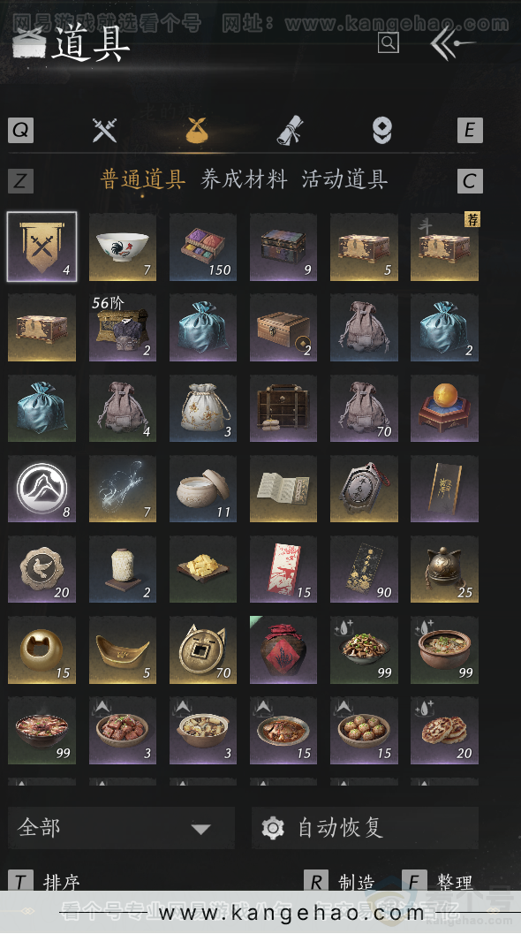This screenshot has width=521, height=934.
Task: Pick the golden orb on pedestal item
Action: [x=444, y=407]
